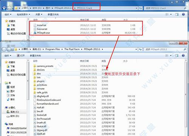Viewport: 189px width, 136px height.
Task: Toggle preview pane in PFDepth 2013.1 window
Action: tap(177, 56)
